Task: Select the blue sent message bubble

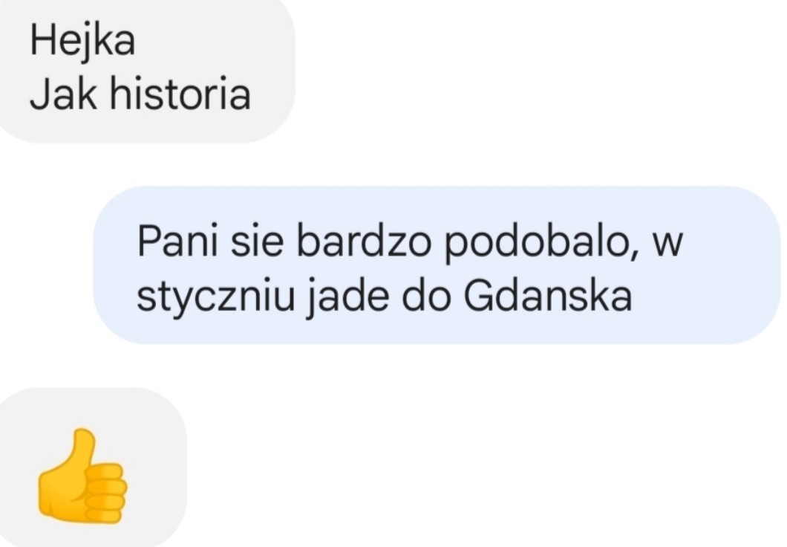Action: click(x=437, y=265)
